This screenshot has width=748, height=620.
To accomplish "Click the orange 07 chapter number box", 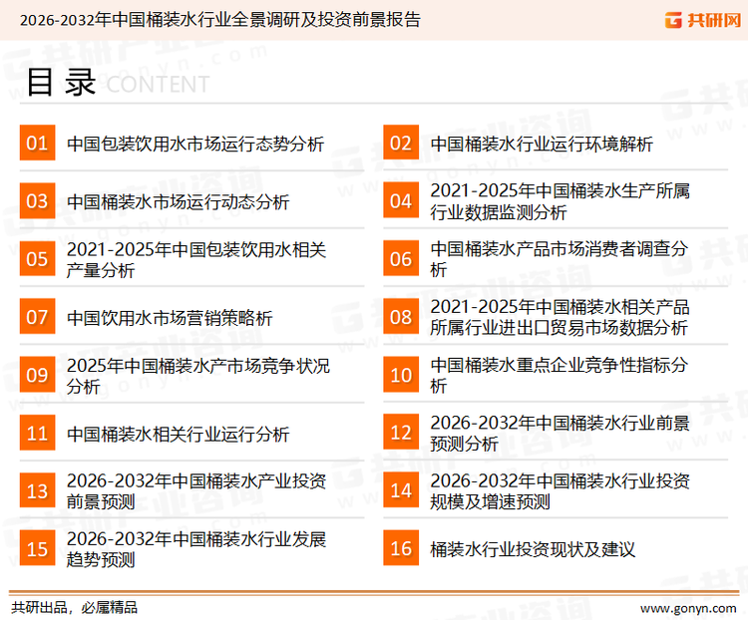I will pos(37,317).
